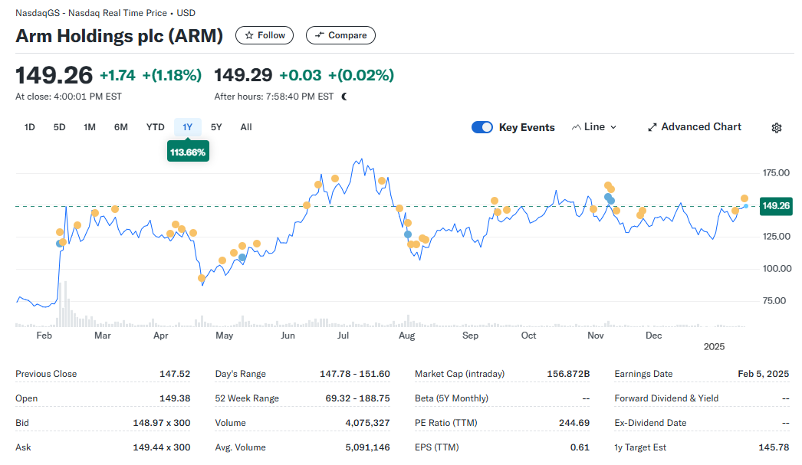The width and height of the screenshot is (802, 465).
Task: Click the Previous Close value 147.52
Action: coord(175,374)
